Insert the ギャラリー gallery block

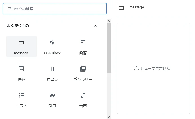coord(83,73)
